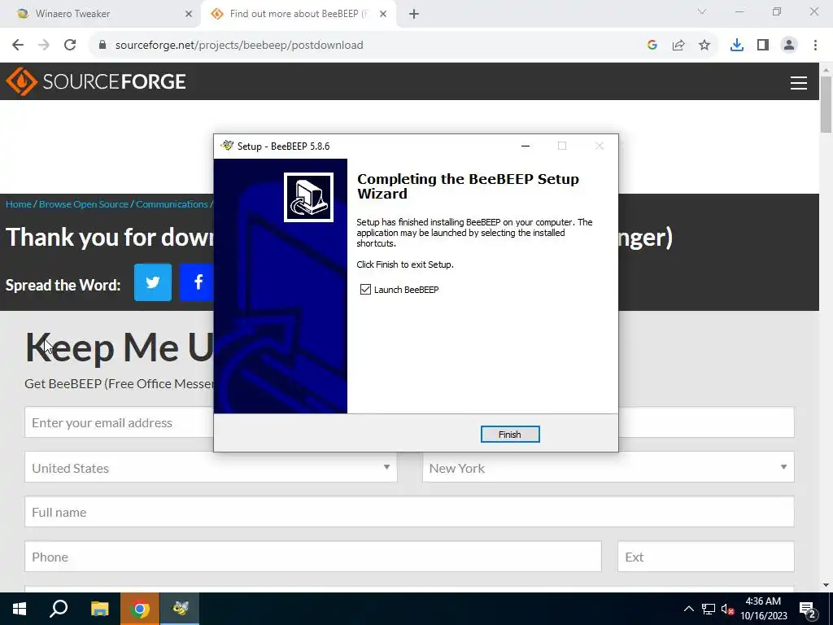Open the network tray icon
Viewport: 833px width, 625px height.
point(709,609)
